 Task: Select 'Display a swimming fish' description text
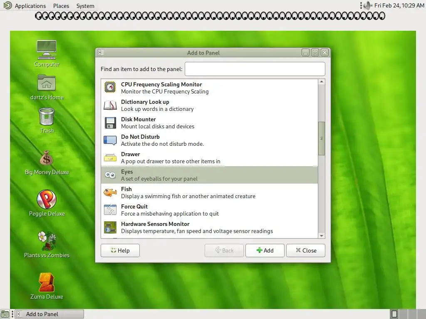point(188,196)
